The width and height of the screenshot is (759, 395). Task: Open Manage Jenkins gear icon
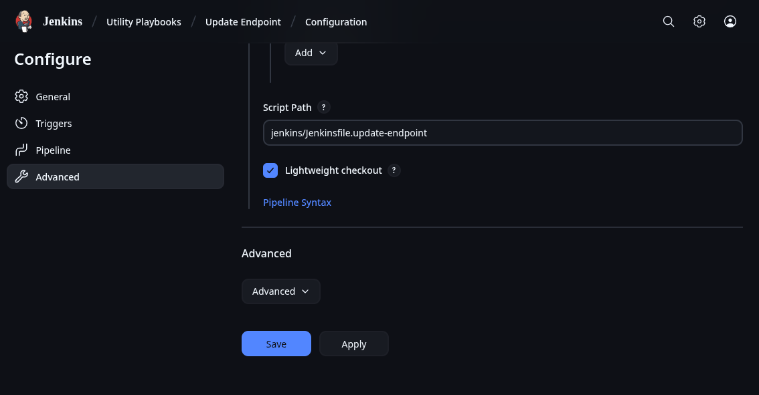699,21
